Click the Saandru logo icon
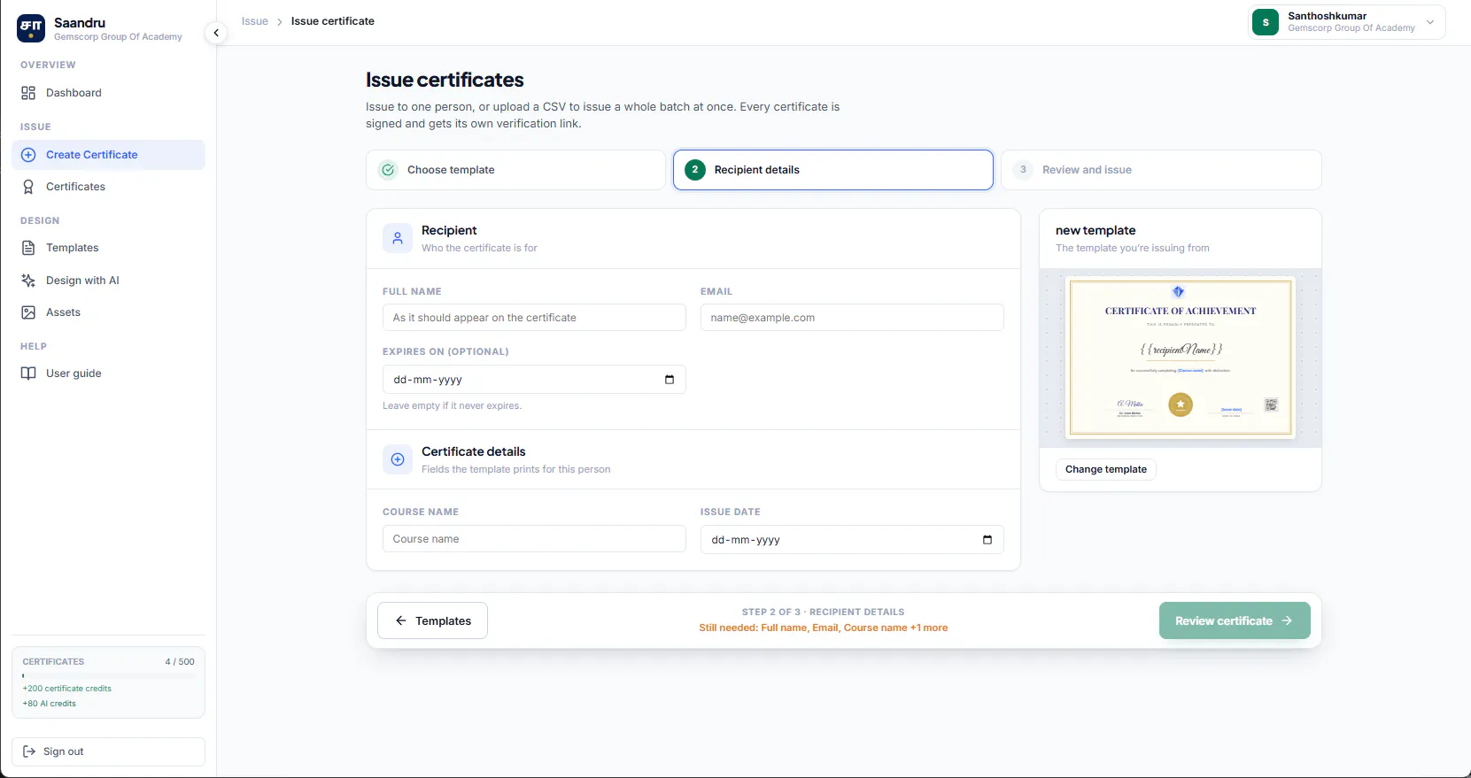 point(31,28)
